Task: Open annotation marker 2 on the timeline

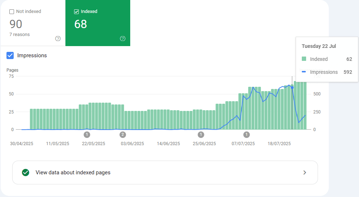Action: [x=123, y=135]
